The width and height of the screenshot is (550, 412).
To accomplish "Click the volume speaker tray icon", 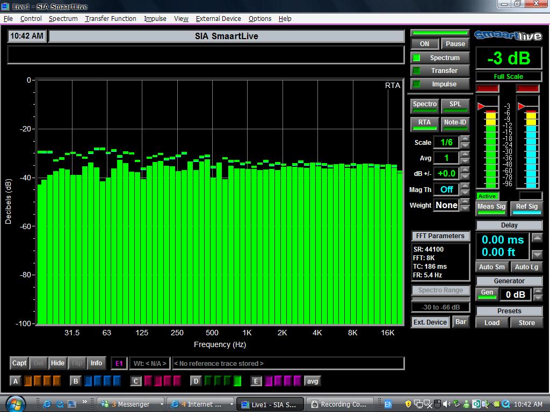I will 446,404.
